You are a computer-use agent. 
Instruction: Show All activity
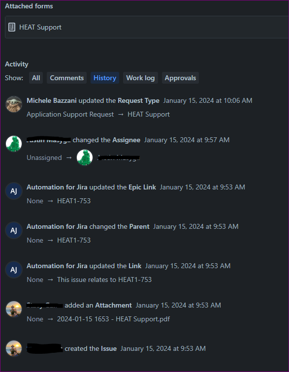click(x=36, y=78)
